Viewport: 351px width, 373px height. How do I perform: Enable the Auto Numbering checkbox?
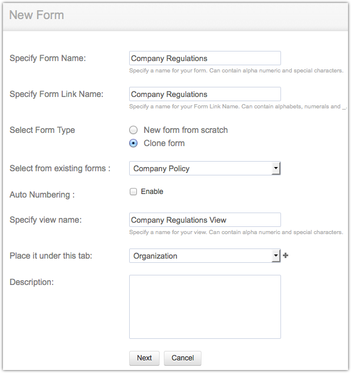click(133, 192)
